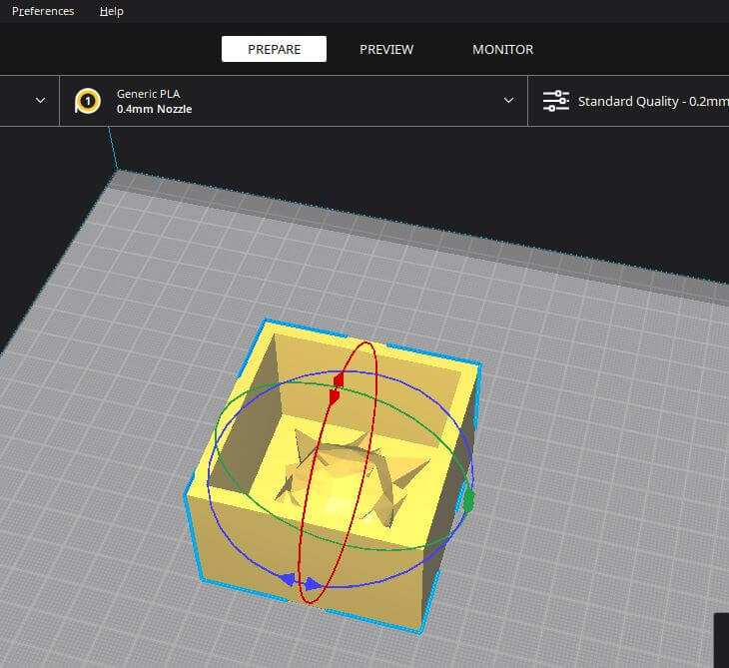The width and height of the screenshot is (729, 668).
Task: Open the Preferences menu
Action: click(43, 11)
